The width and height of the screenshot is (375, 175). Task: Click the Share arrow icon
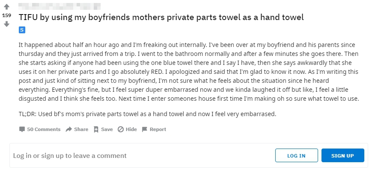[68, 129]
